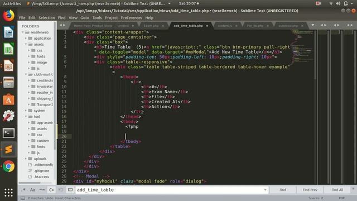The width and height of the screenshot is (357, 201).
Task: Click the Find All button
Action: coord(337,190)
